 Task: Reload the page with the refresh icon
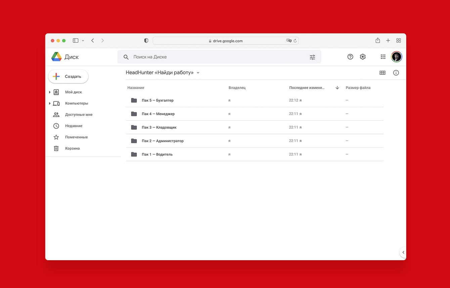click(295, 41)
